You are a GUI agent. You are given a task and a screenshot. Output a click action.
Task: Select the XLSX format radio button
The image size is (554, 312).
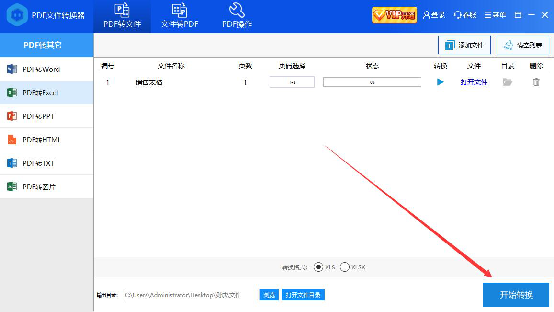click(344, 267)
